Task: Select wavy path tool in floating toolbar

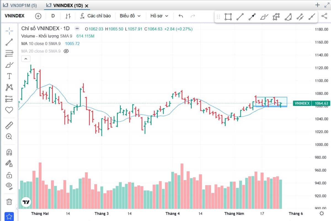Action: [300, 17]
